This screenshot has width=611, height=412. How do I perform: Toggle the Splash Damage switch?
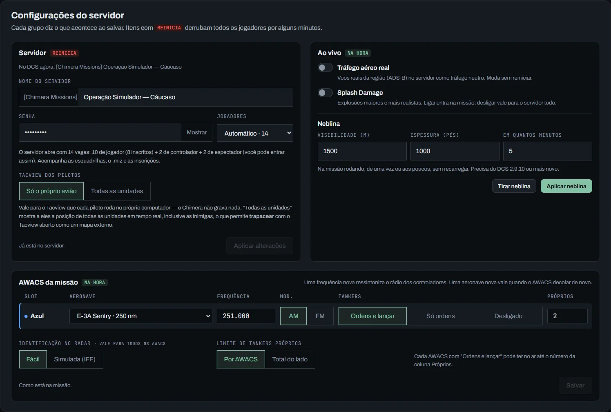click(325, 93)
